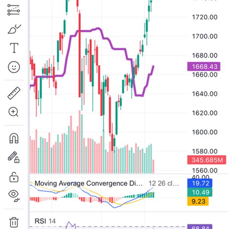Toggle stay in drawing mode pencil-lock
This screenshot has height=229, width=229.
point(14,157)
